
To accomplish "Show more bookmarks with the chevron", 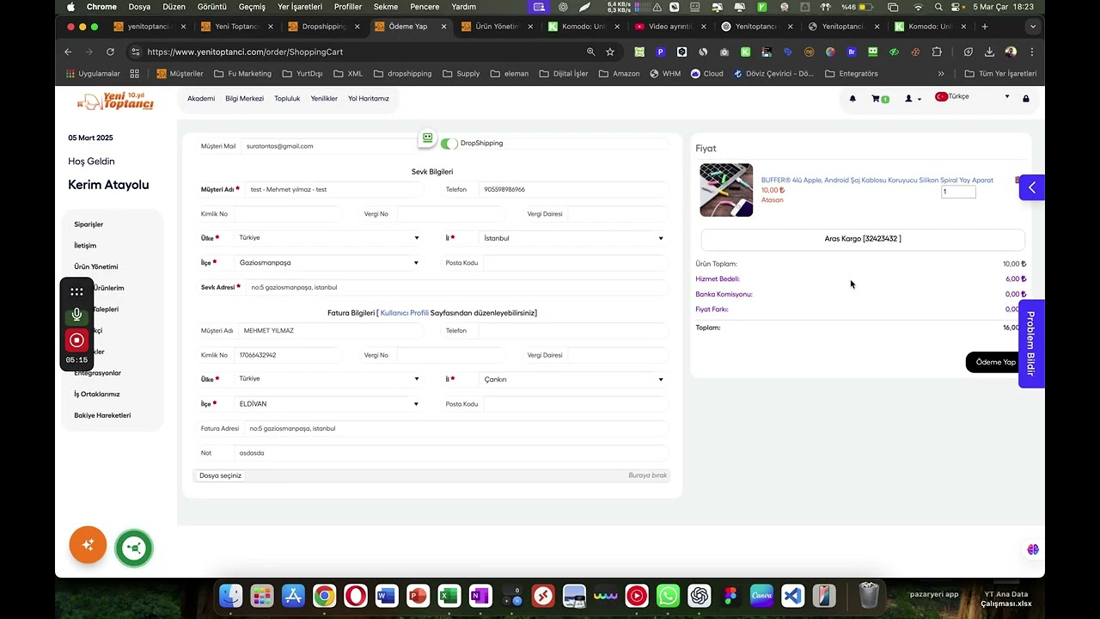I will point(941,74).
